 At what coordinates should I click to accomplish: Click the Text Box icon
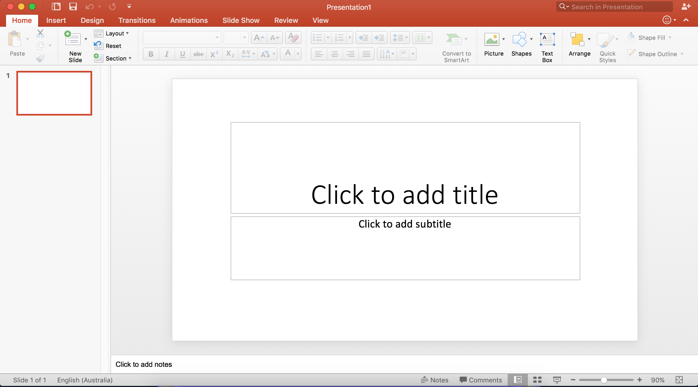click(x=547, y=40)
